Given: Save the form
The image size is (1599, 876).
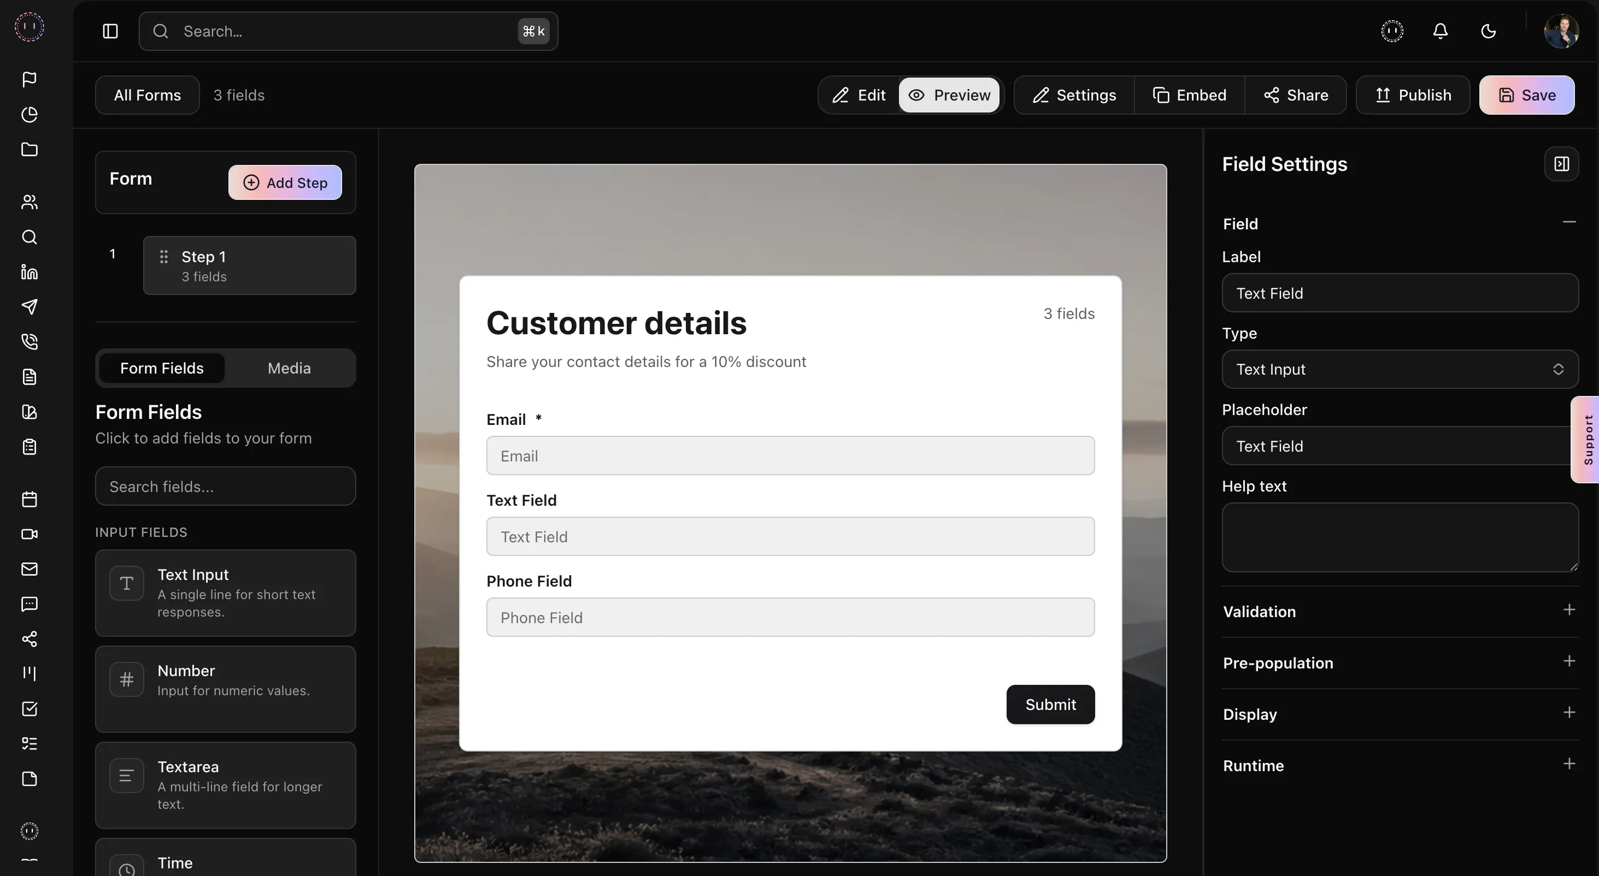Looking at the screenshot, I should pos(1526,95).
